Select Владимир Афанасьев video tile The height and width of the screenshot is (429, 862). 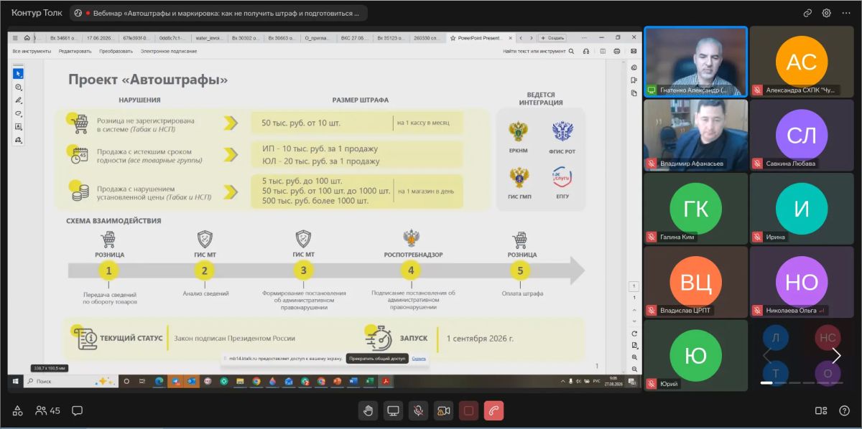(695, 134)
